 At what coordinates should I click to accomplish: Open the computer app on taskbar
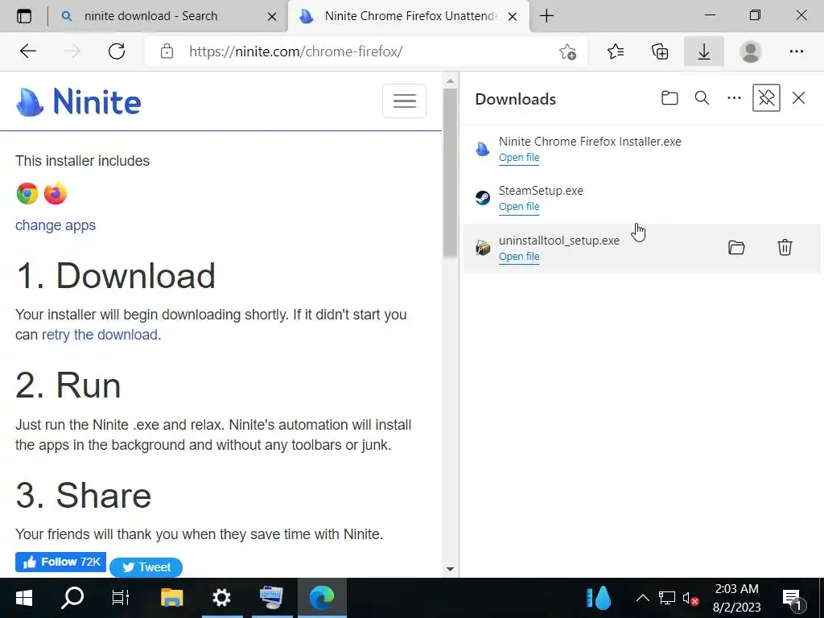(272, 598)
